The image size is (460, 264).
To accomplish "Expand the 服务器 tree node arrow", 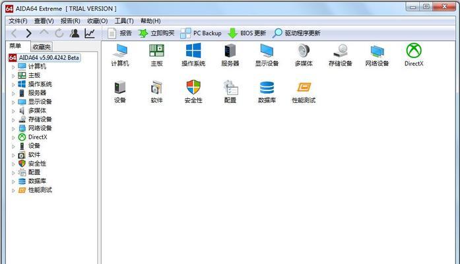I will pyautogui.click(x=13, y=94).
